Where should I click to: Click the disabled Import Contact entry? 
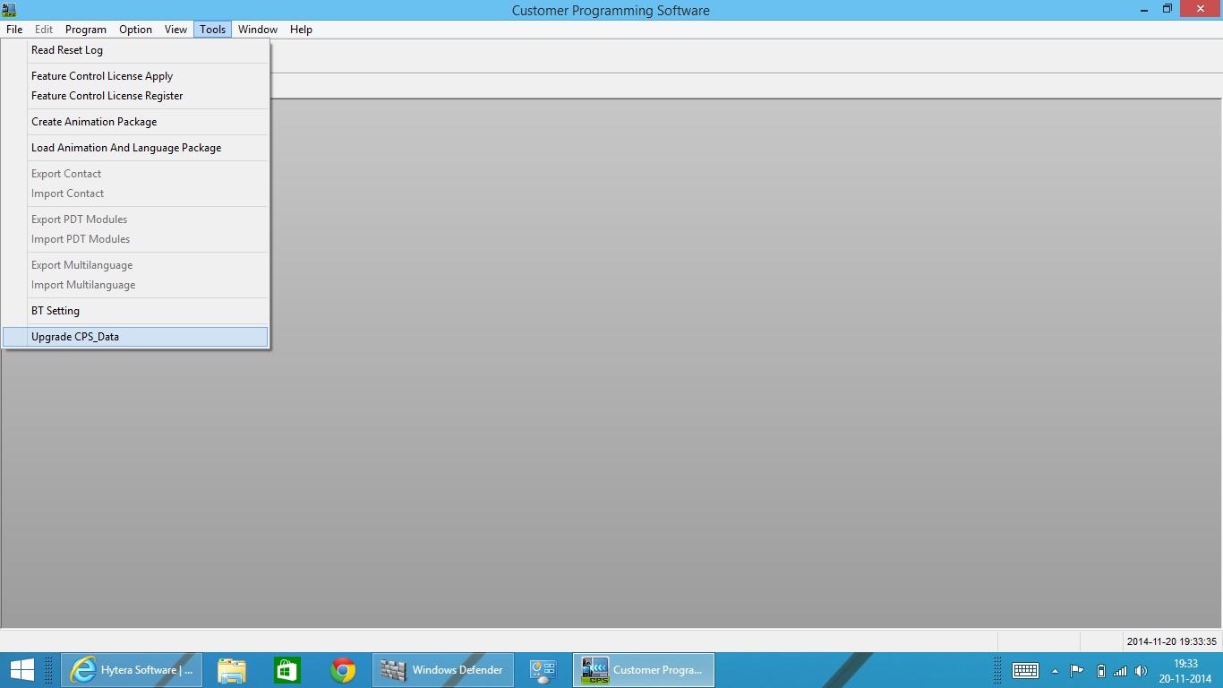coord(135,193)
